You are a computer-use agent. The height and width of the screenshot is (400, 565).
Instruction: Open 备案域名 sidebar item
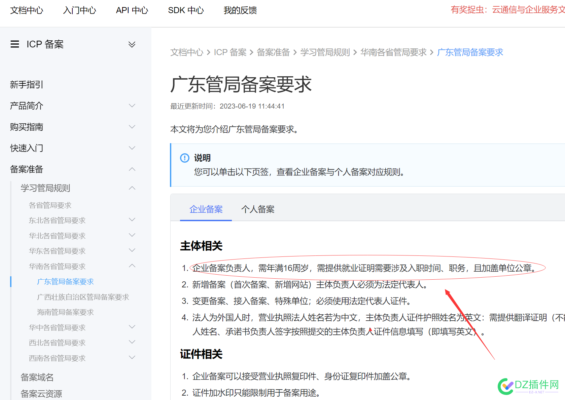pos(37,377)
